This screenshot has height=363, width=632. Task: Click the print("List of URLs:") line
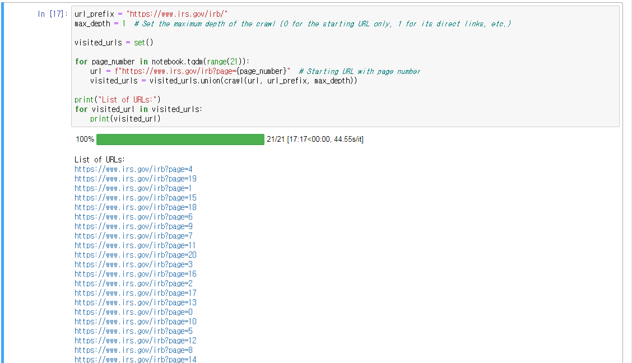point(118,100)
